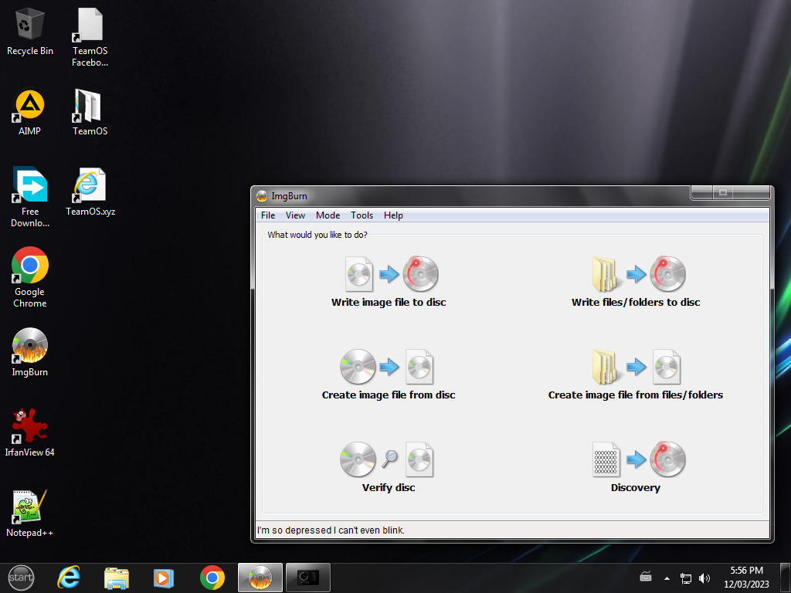Select the 'Create image file from disc' label
Screen dimensions: 791x593
pos(389,395)
